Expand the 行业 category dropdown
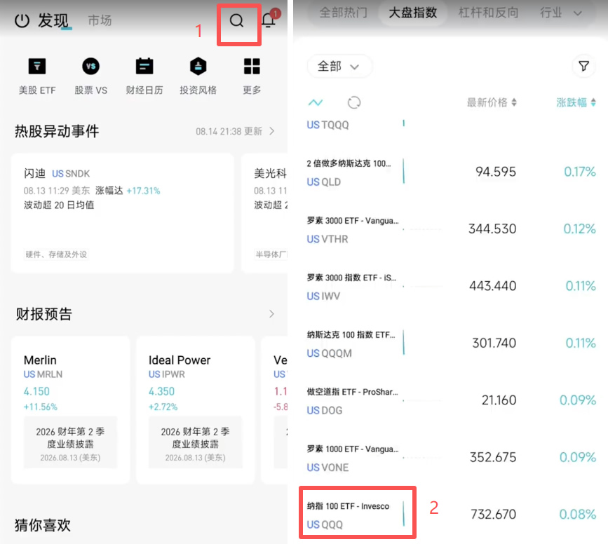The height and width of the screenshot is (544, 608). [x=561, y=13]
